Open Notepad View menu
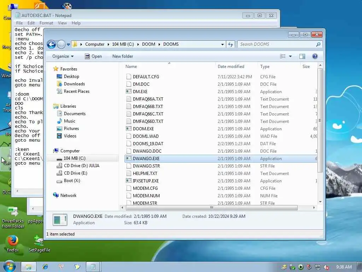362x272 pixels. [62, 23]
